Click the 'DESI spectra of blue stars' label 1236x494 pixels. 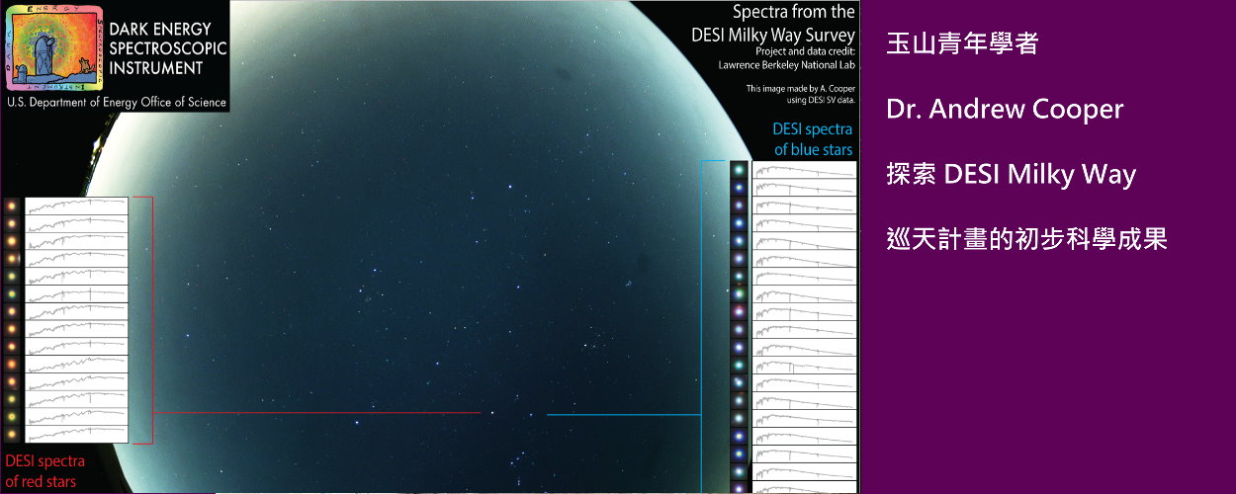(x=812, y=139)
